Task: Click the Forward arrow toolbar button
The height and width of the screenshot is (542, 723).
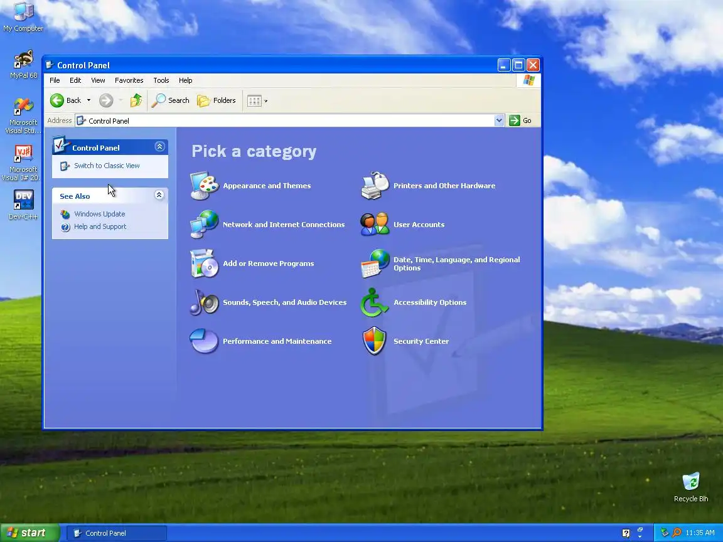Action: 106,100
